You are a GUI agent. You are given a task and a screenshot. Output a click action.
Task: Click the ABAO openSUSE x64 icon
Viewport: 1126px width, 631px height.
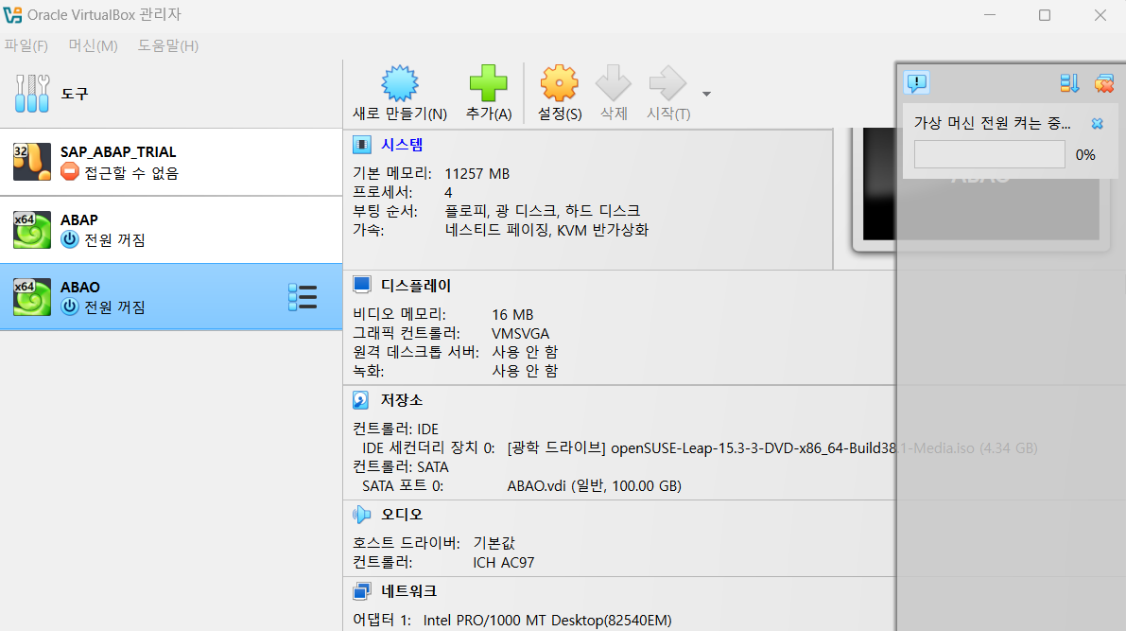[x=31, y=297]
